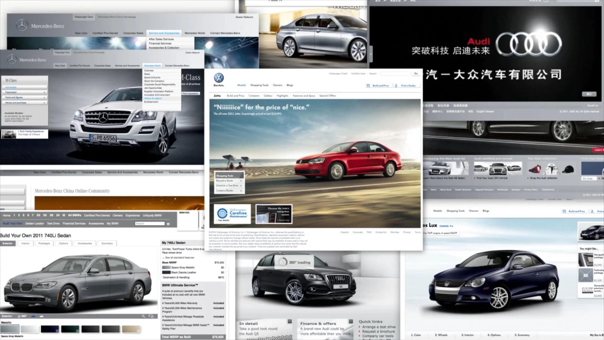Open the Gallery tab on Jetta page
Image resolution: width=604 pixels, height=340 pixels.
[268, 96]
